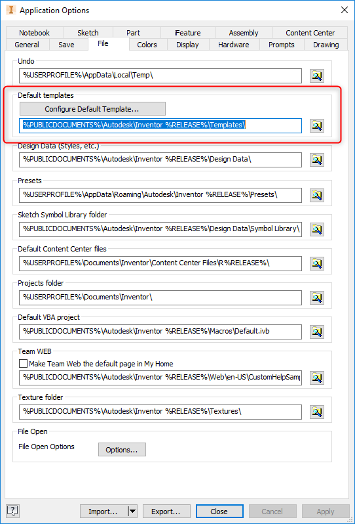Enable Make Team Web the default page

(23, 364)
